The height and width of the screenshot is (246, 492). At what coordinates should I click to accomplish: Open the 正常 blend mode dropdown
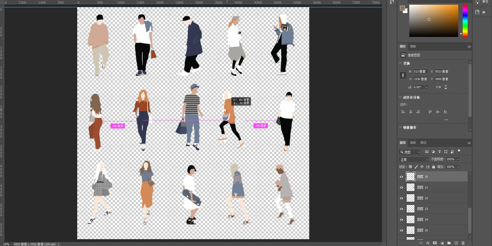tap(414, 159)
